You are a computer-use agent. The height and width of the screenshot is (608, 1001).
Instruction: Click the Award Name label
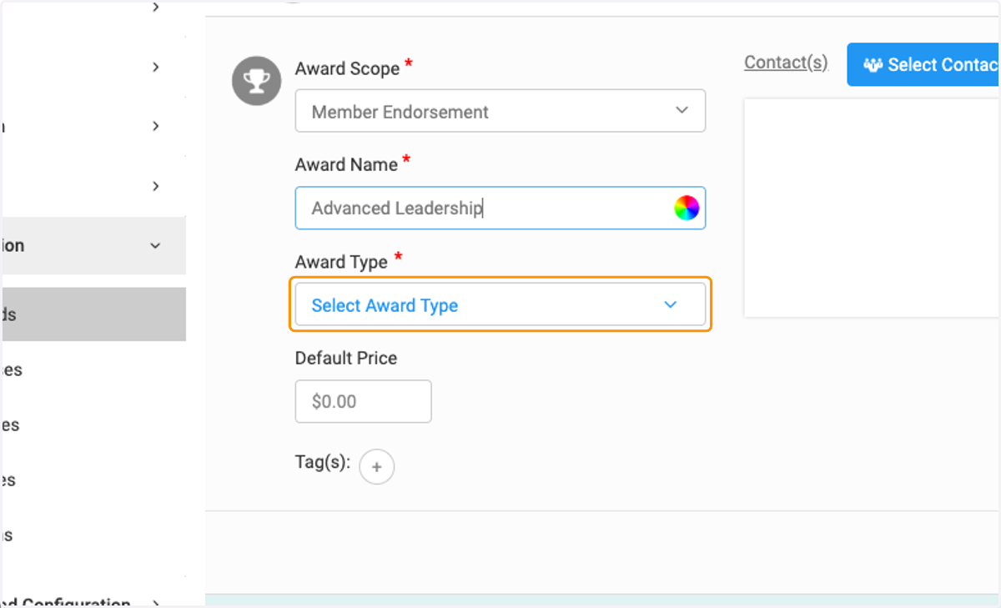(346, 164)
